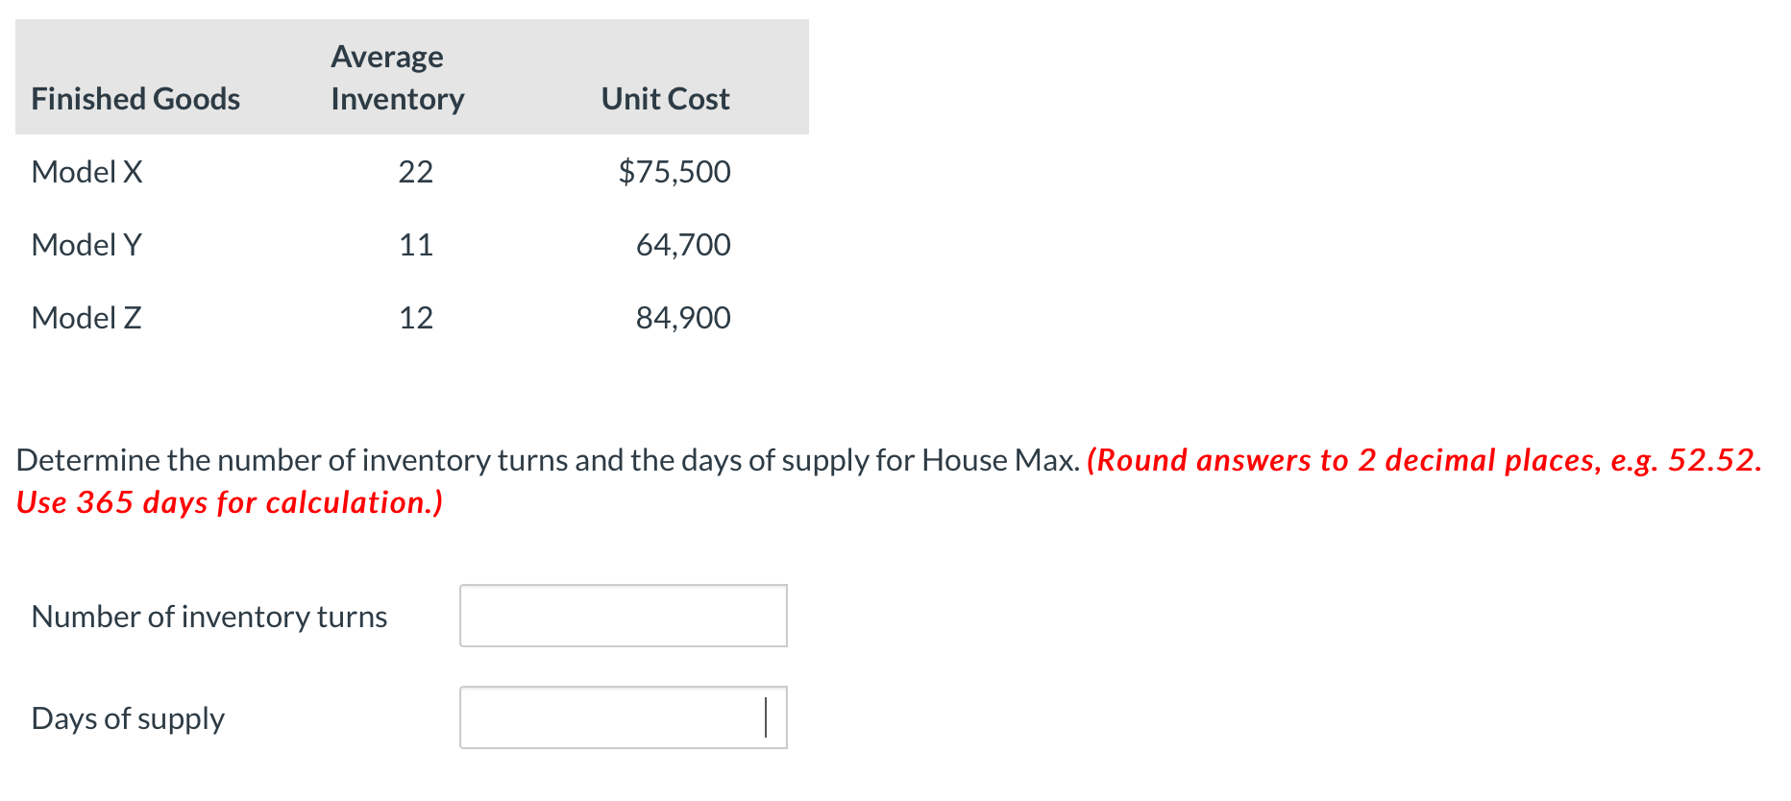
Task: Click the Unit Cost column header
Action: click(x=663, y=98)
